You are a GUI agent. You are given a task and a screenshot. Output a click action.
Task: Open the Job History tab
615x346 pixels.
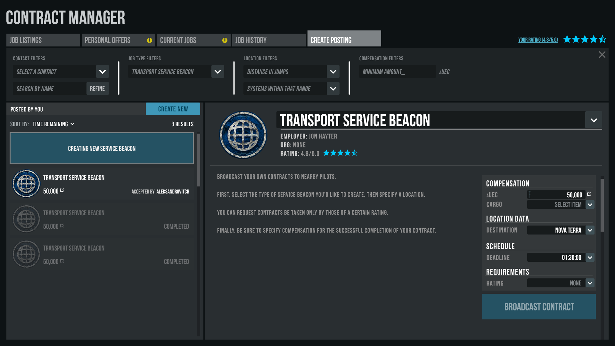pos(269,40)
